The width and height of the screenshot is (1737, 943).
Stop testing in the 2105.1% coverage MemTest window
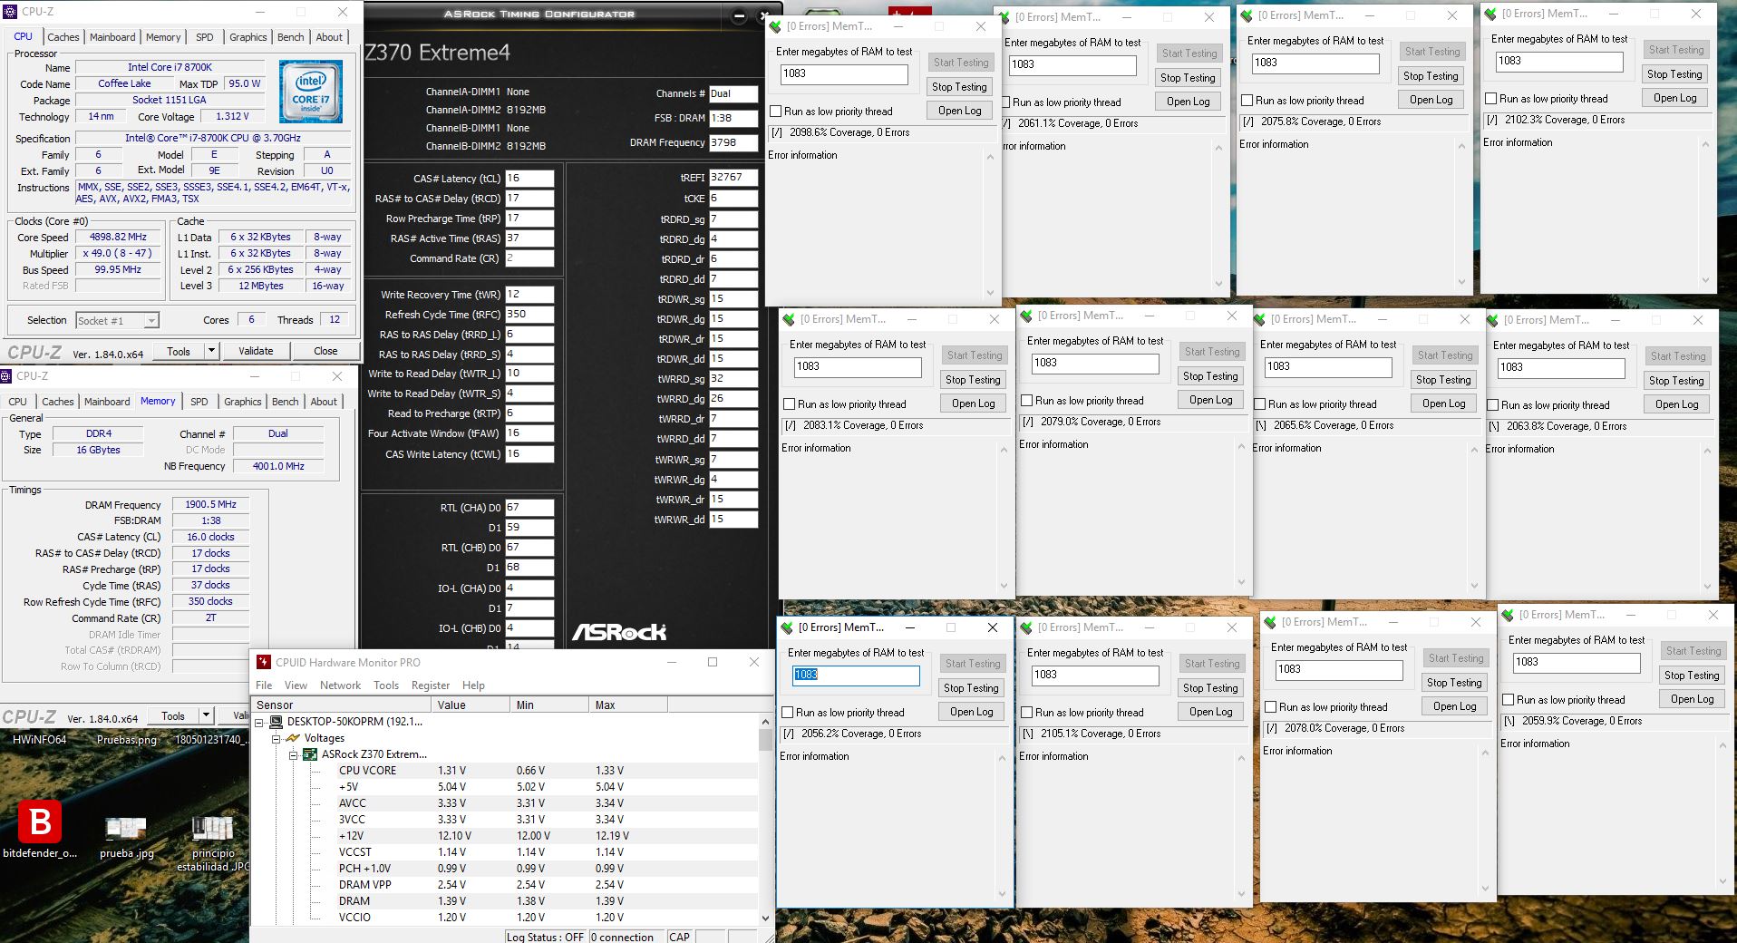(1210, 688)
